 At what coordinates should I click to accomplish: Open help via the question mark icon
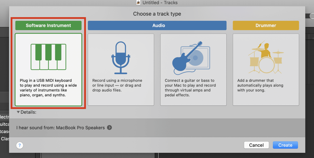click(20, 145)
